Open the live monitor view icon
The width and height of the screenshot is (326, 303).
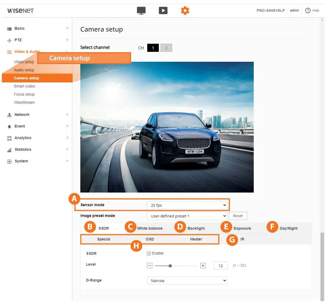[x=141, y=11]
